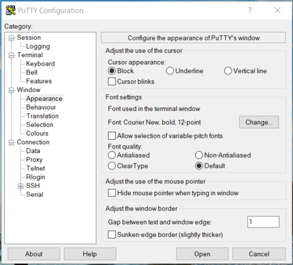293x265 pixels.
Task: Collapse the Window tree node
Action: tap(11, 90)
